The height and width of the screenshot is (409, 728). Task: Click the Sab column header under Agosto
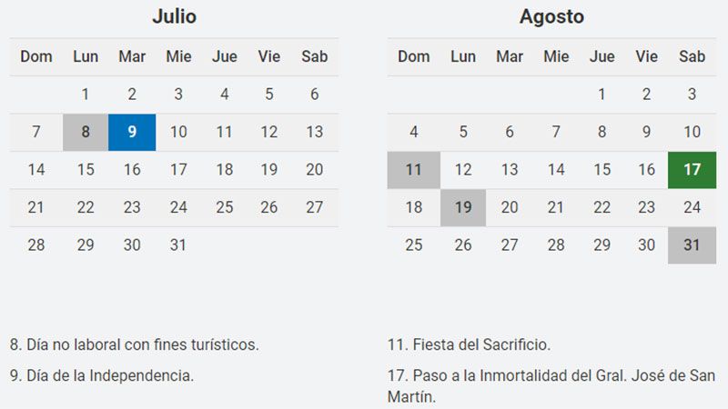(692, 56)
